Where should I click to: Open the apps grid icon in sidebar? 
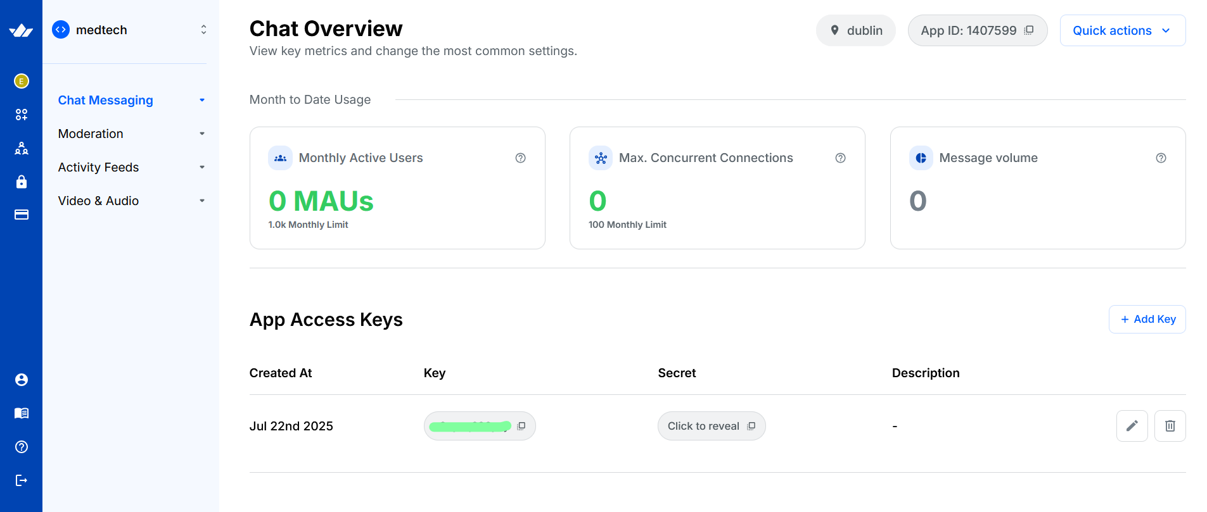click(21, 115)
